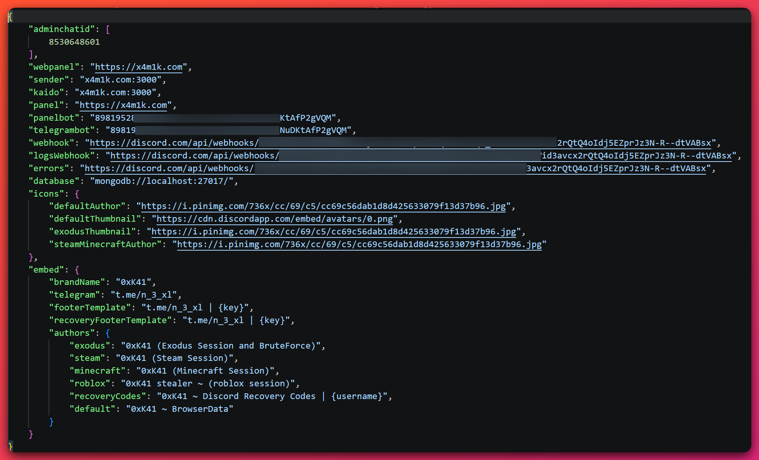Viewport: 759px width, 460px height.
Task: Open the defaultThumbnail cdn.discordapp.com link
Action: [274, 219]
